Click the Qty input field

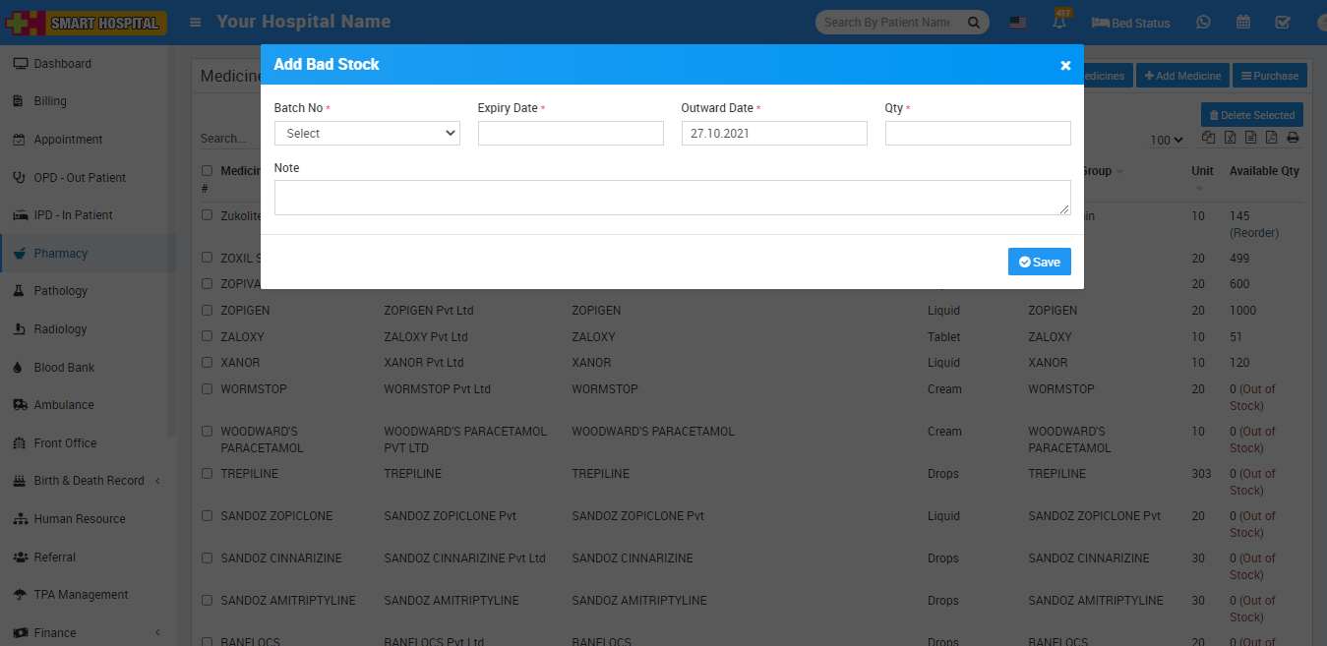pyautogui.click(x=977, y=134)
